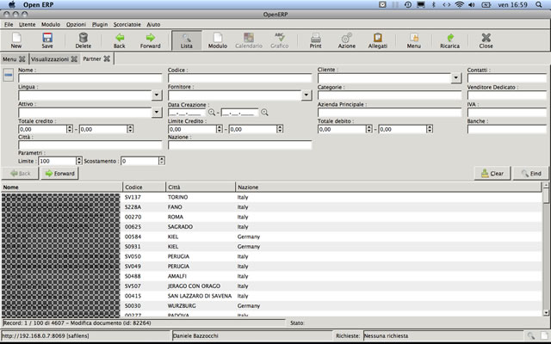Select the row with code 00584

pyautogui.click(x=271, y=236)
